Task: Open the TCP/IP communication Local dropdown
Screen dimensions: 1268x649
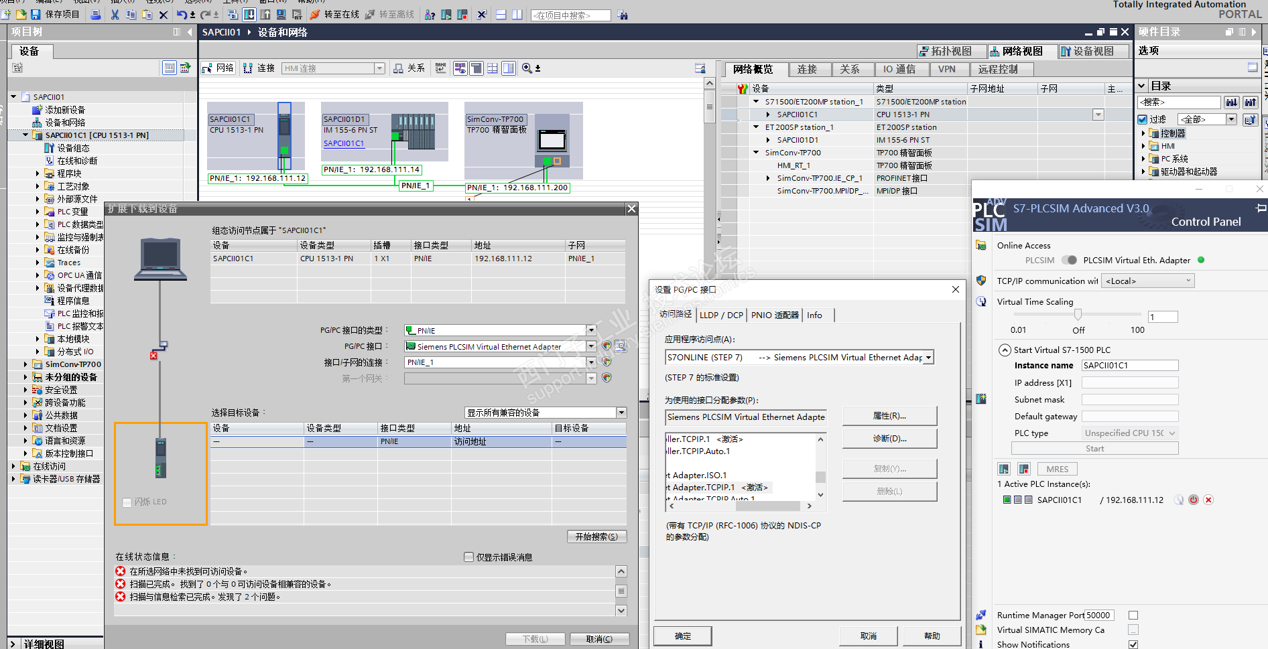Action: (1149, 281)
